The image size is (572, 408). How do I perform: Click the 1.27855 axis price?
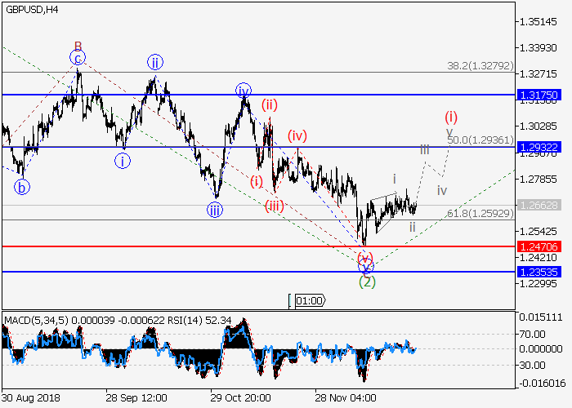538,180
